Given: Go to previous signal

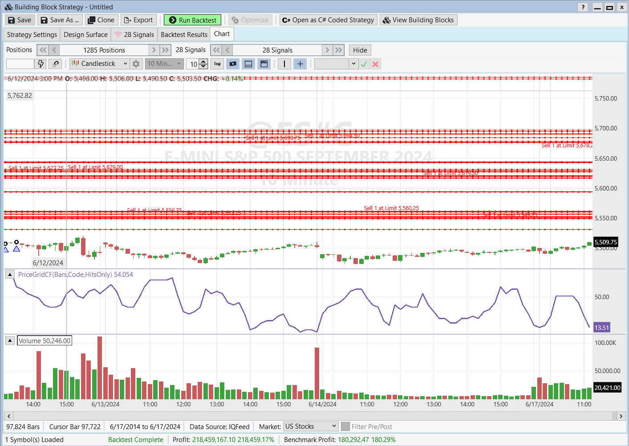Looking at the screenshot, I should 227,50.
